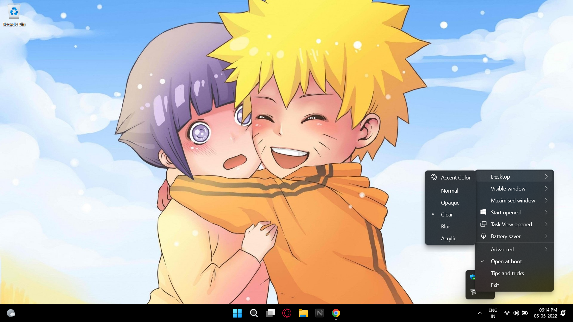This screenshot has width=573, height=322.
Task: Open the battery tray icon
Action: [525, 313]
